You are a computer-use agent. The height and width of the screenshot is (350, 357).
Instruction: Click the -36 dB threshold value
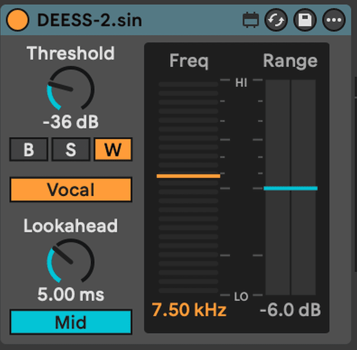click(70, 122)
